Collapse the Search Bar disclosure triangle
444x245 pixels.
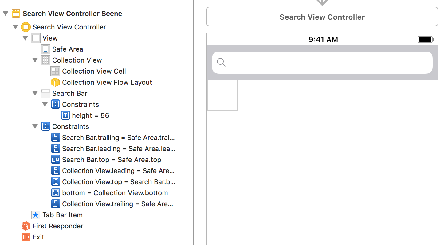(35, 93)
